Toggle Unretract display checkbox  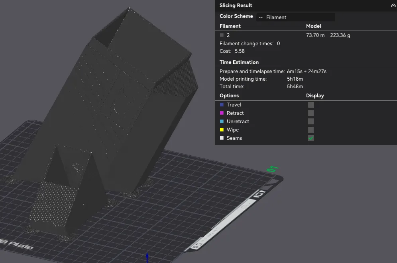point(311,122)
